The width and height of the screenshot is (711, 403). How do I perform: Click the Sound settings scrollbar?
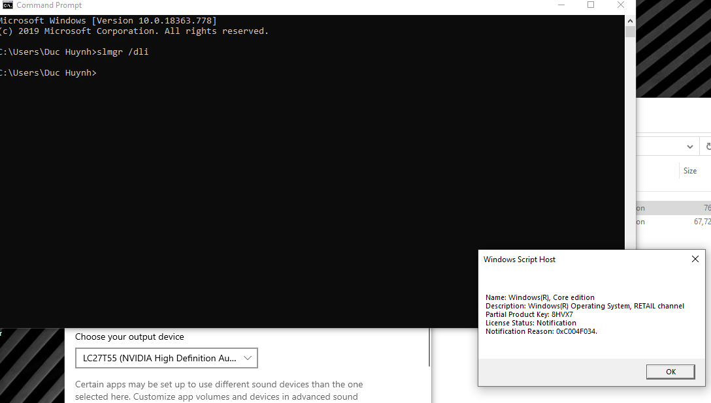tap(429, 348)
